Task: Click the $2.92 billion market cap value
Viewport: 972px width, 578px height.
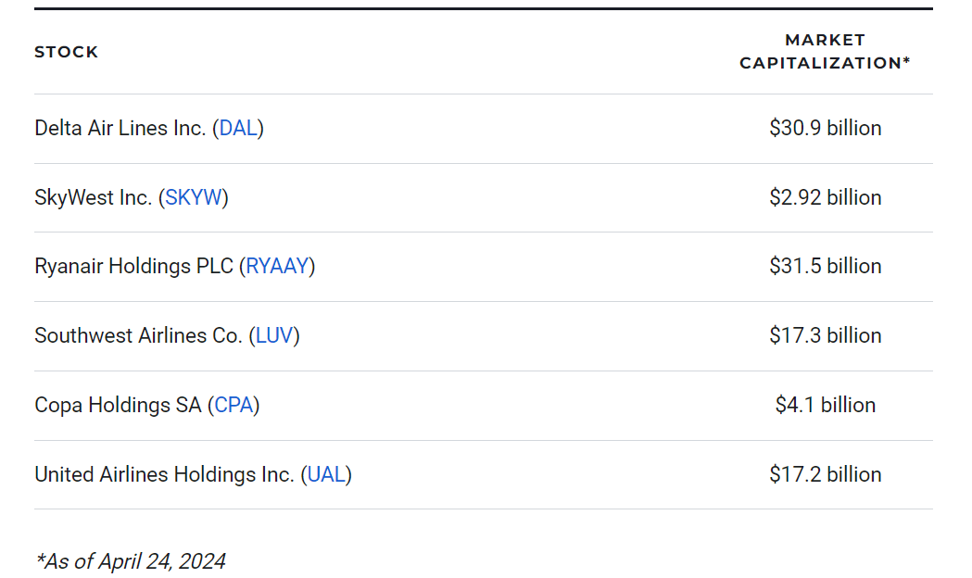Action: (825, 197)
